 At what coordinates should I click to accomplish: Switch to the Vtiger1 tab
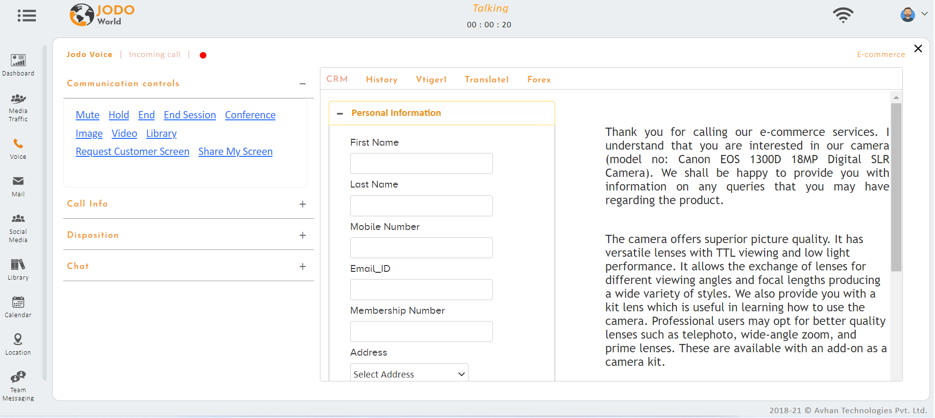click(x=431, y=79)
